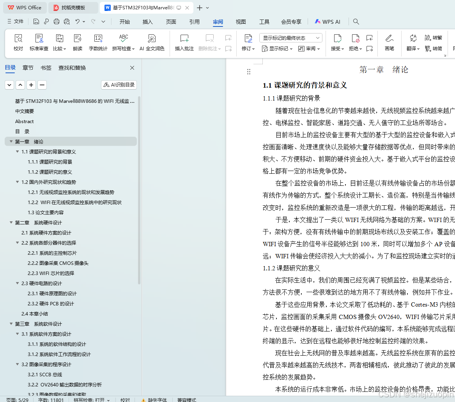This screenshot has height=402, width=455.
Task: Click the save icon in quick toolbar
Action: point(36,22)
